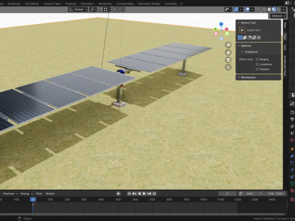Switch to the Rendering workspace tab
Viewport: 295px width, 221px height.
pos(105,4)
